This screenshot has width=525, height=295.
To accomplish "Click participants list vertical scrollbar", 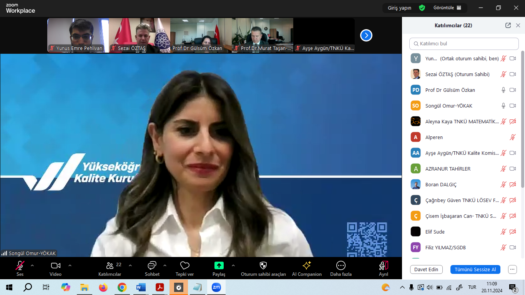I will 522,119.
